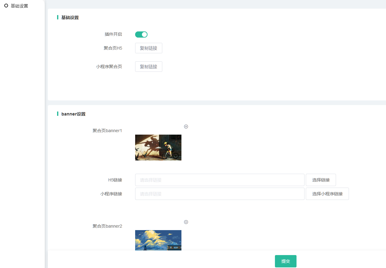Click the circle icon beside 基础设置 in sidebar

(x=6, y=6)
